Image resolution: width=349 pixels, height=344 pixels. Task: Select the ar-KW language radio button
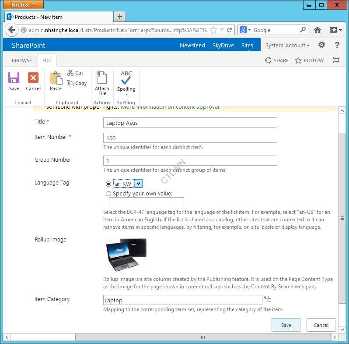[x=108, y=184]
